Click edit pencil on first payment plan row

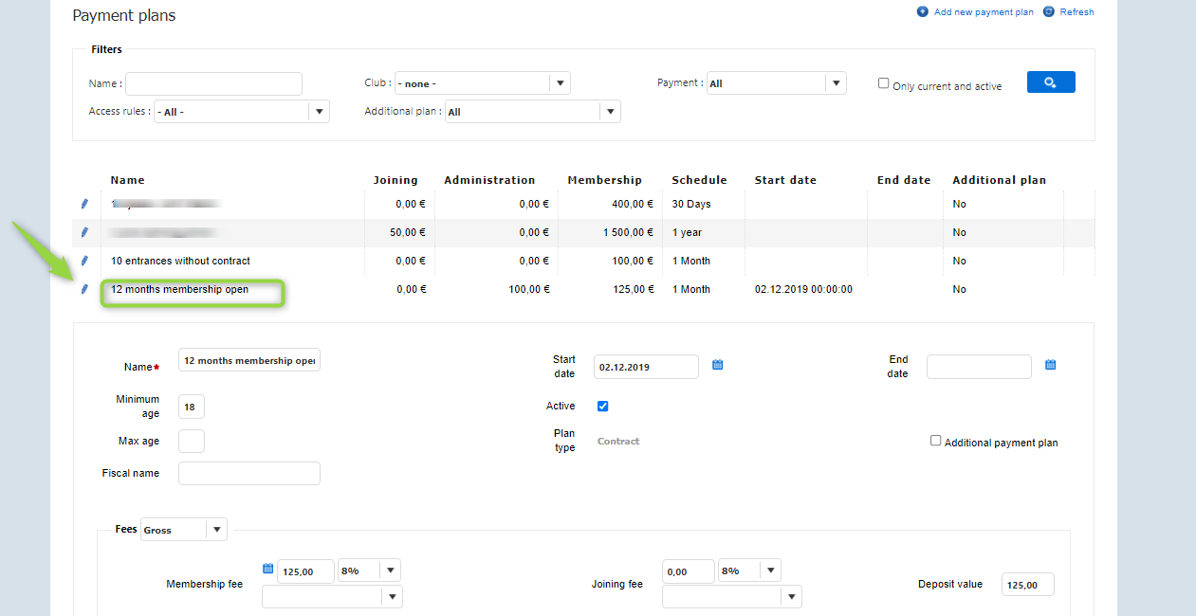pyautogui.click(x=84, y=204)
